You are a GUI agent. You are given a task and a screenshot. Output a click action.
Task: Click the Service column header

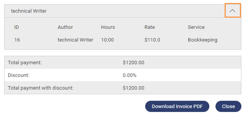click(196, 27)
